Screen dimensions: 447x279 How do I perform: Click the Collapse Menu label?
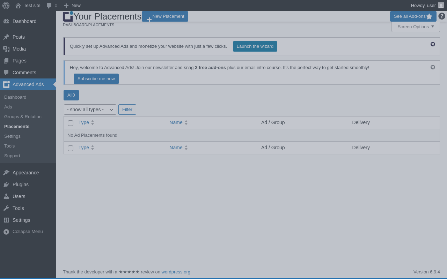pos(28,232)
